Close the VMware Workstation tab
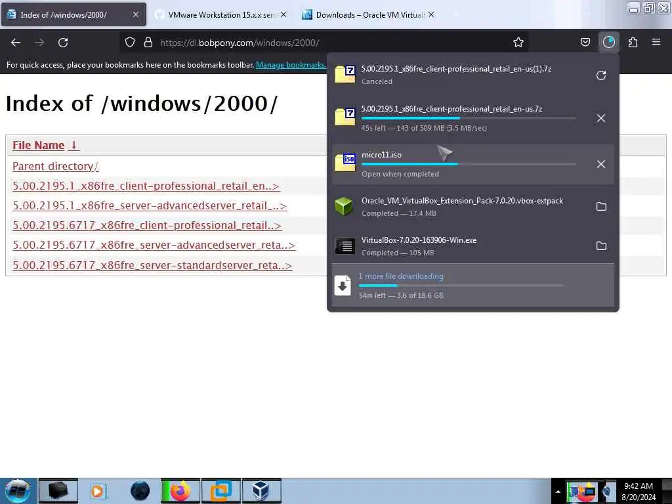672x504 pixels. 283,14
